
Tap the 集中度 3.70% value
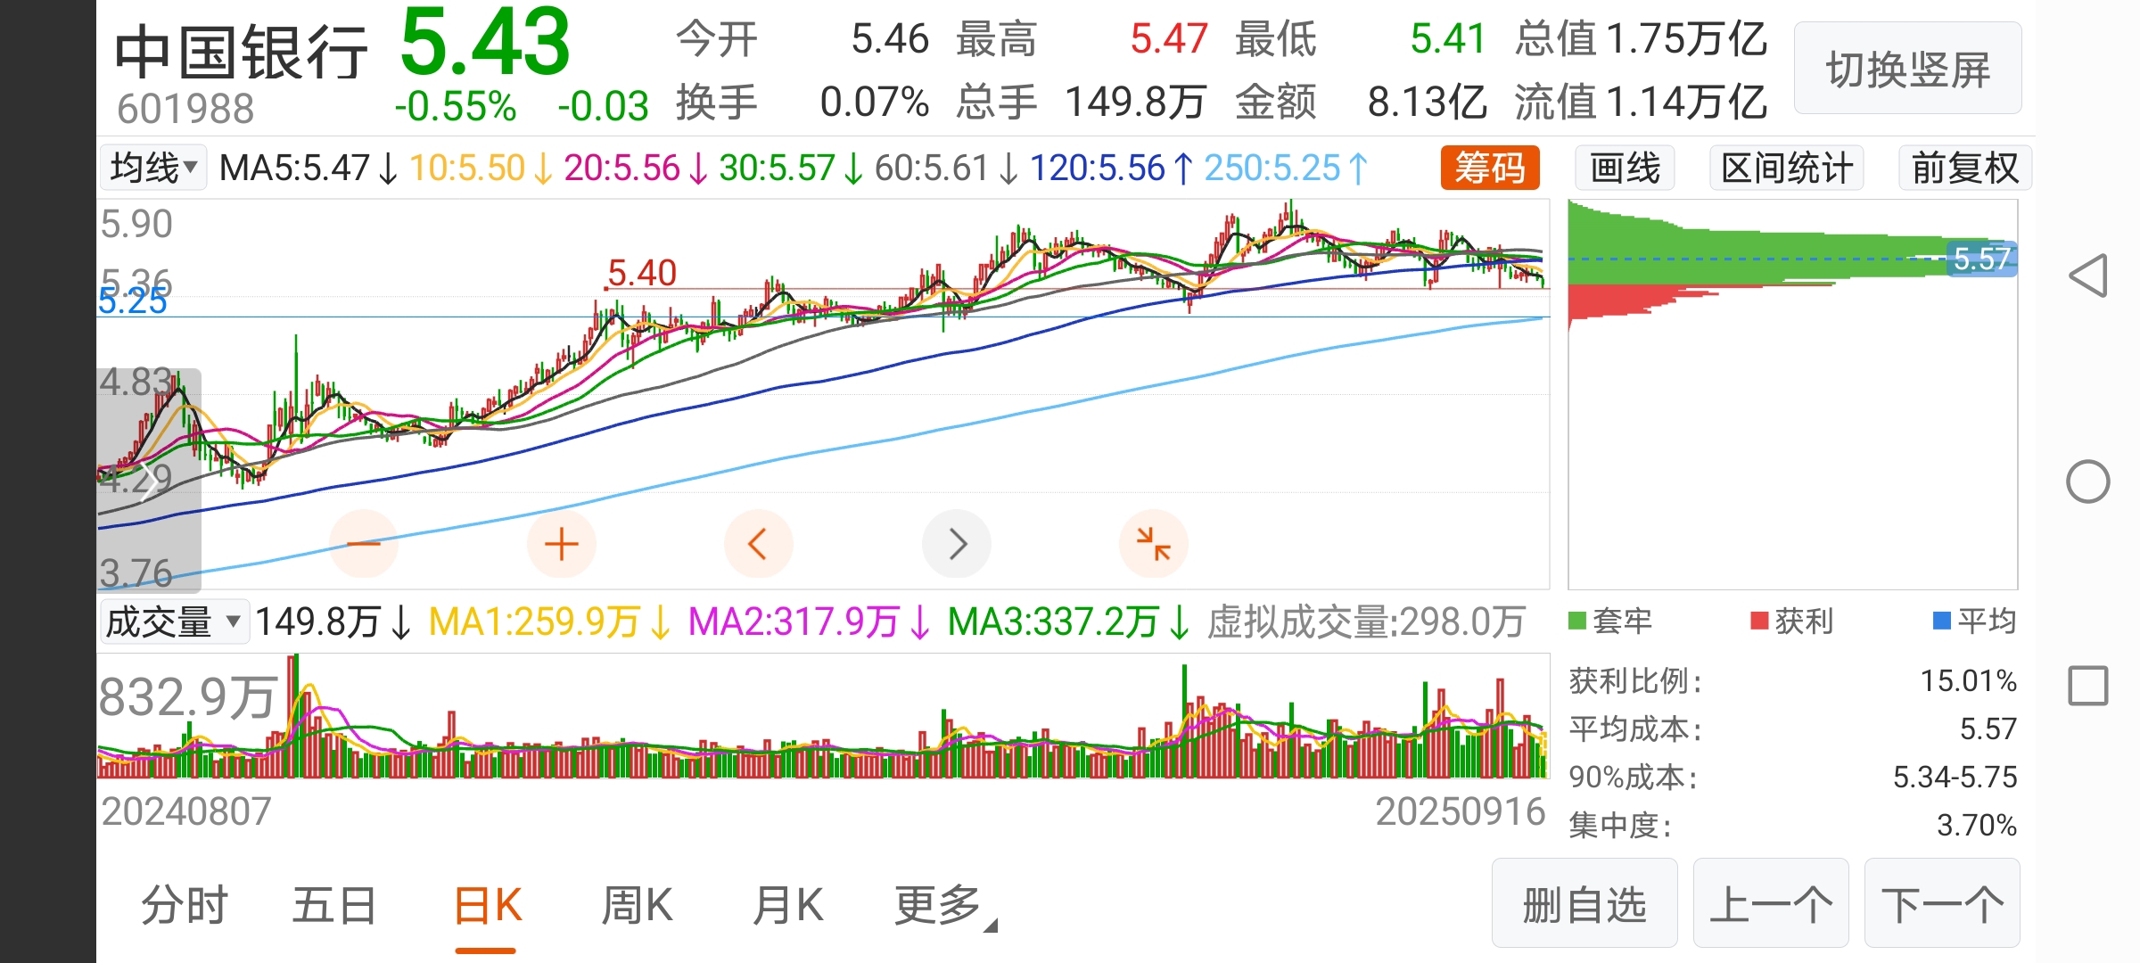1976,826
